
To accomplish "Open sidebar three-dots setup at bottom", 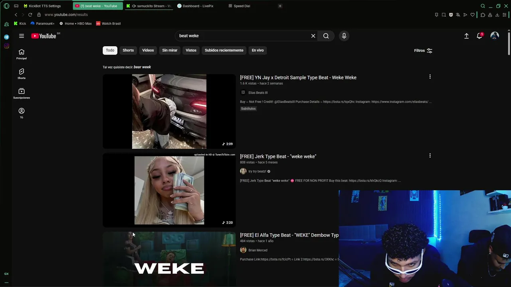I will coord(6,282).
